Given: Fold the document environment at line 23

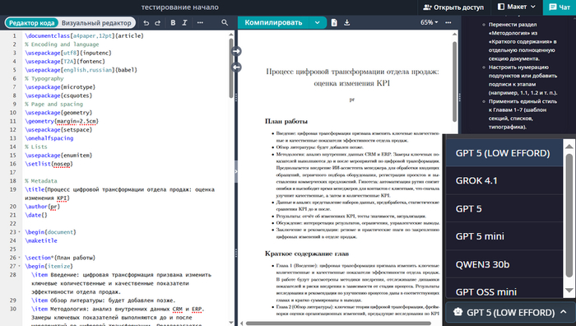Looking at the screenshot, I should point(20,232).
